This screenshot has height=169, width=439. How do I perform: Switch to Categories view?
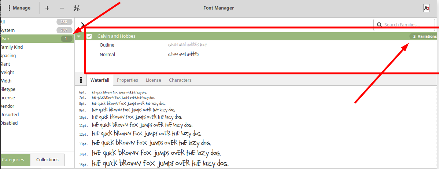(15, 160)
